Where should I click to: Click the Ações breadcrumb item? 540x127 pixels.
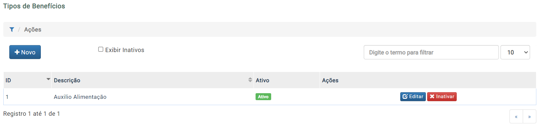(x=33, y=30)
